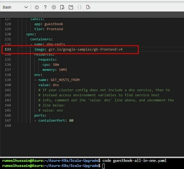
Task: Click the terminal prompt cursor
Action: click(104, 166)
